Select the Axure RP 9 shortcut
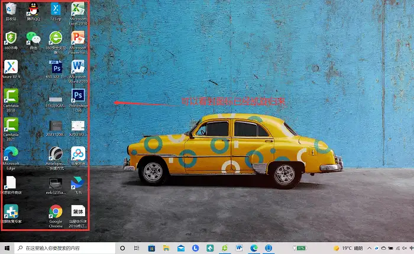414x254 pixels. coord(11,69)
